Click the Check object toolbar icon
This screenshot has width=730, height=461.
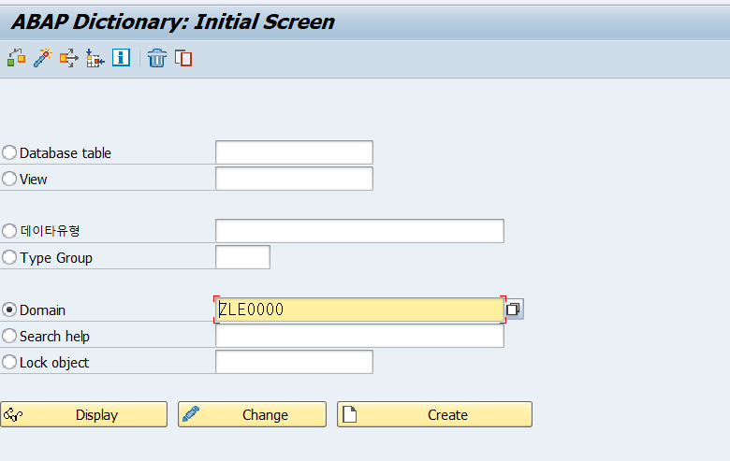pyautogui.click(x=16, y=58)
